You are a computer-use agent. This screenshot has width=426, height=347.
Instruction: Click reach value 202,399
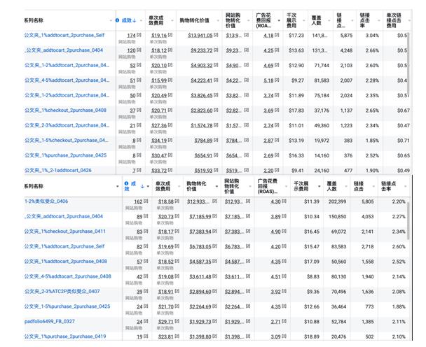click(337, 201)
